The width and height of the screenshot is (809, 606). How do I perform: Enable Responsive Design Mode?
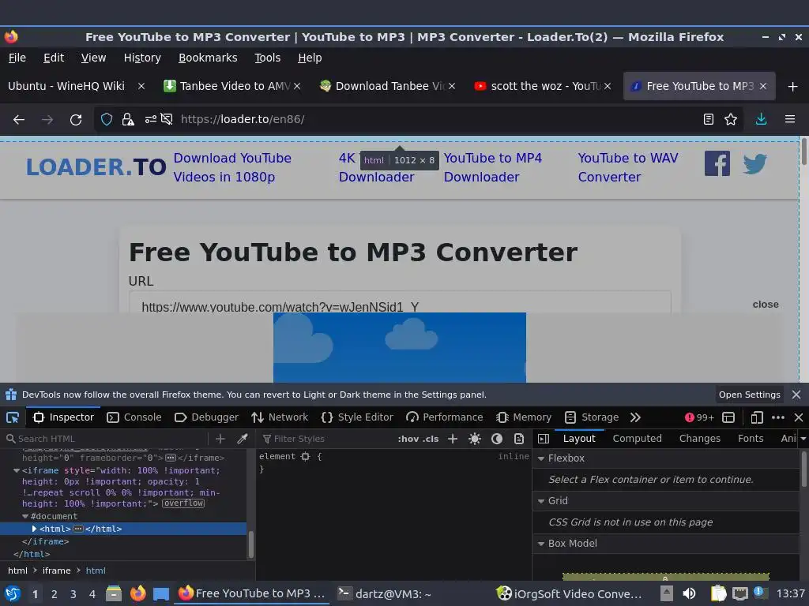point(757,417)
